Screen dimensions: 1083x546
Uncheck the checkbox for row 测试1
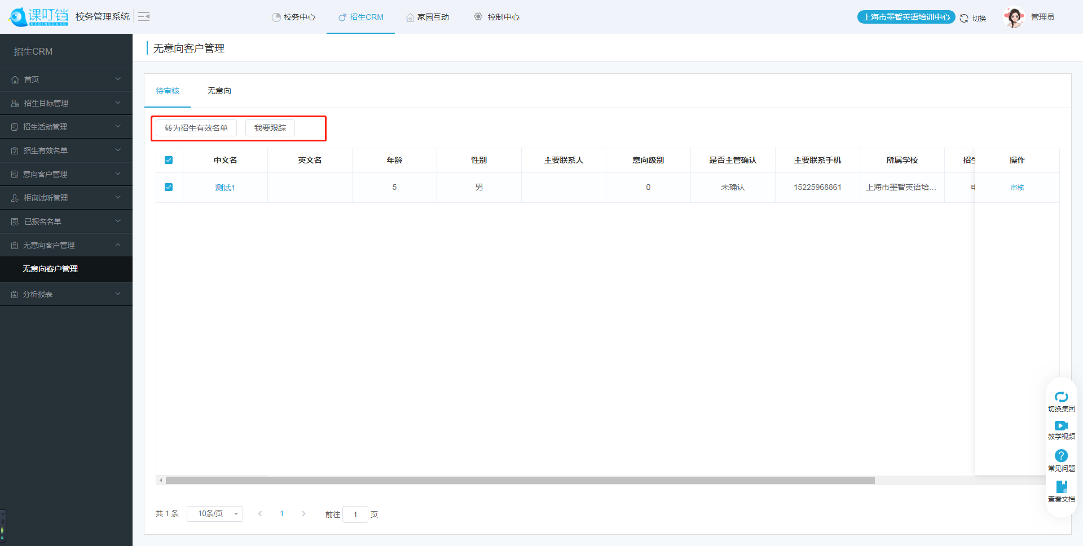point(169,187)
